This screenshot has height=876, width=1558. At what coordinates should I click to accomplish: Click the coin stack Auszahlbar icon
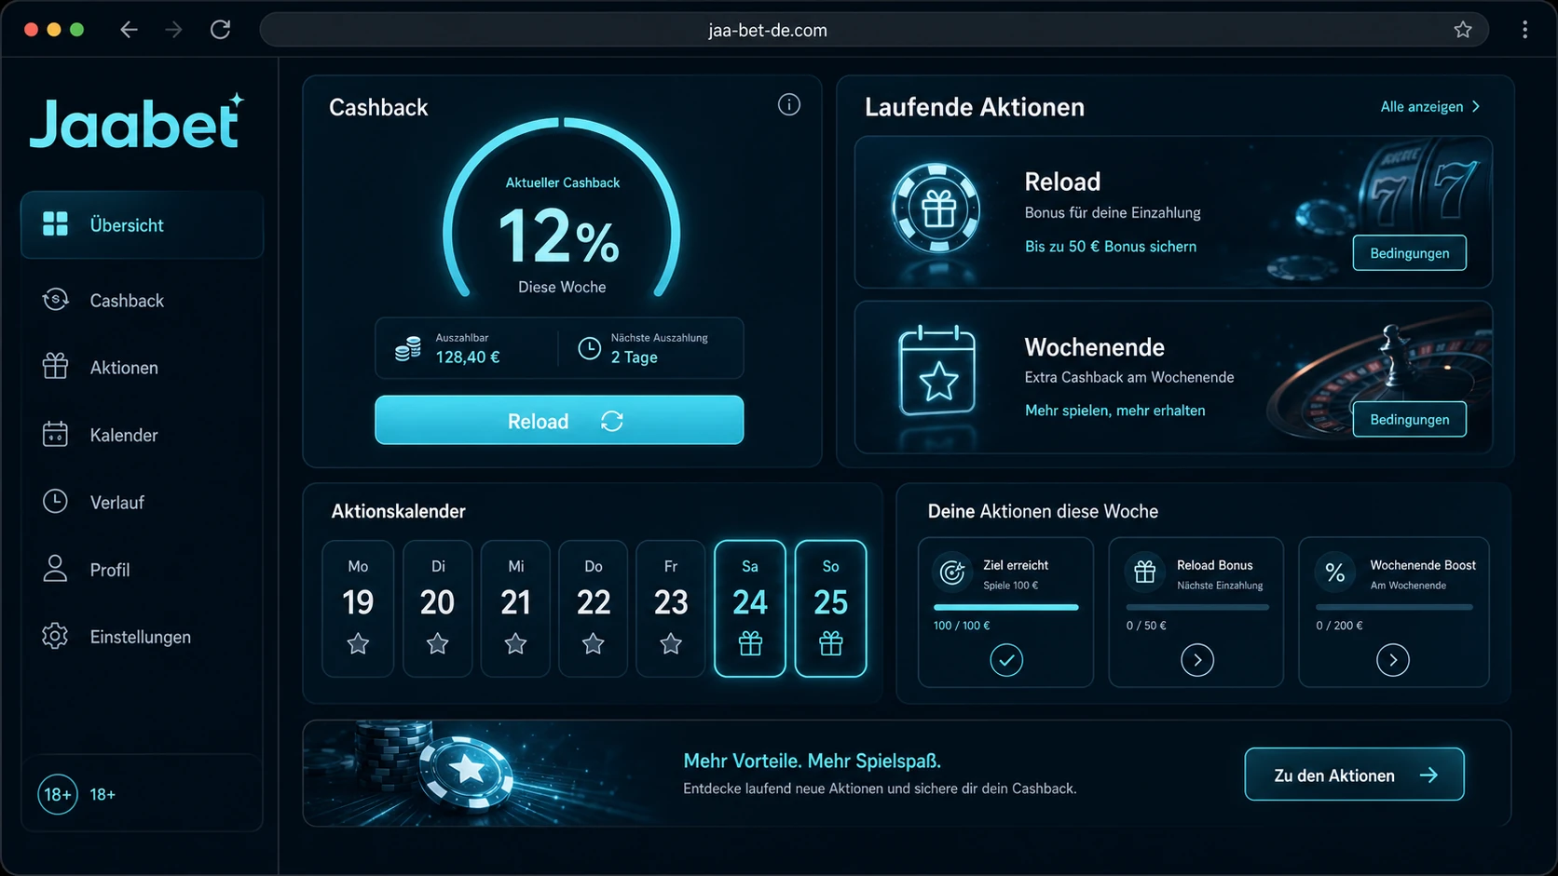(407, 348)
